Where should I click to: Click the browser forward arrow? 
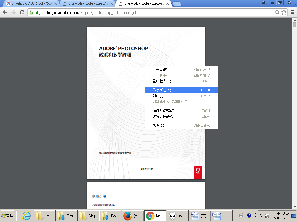point(13,12)
